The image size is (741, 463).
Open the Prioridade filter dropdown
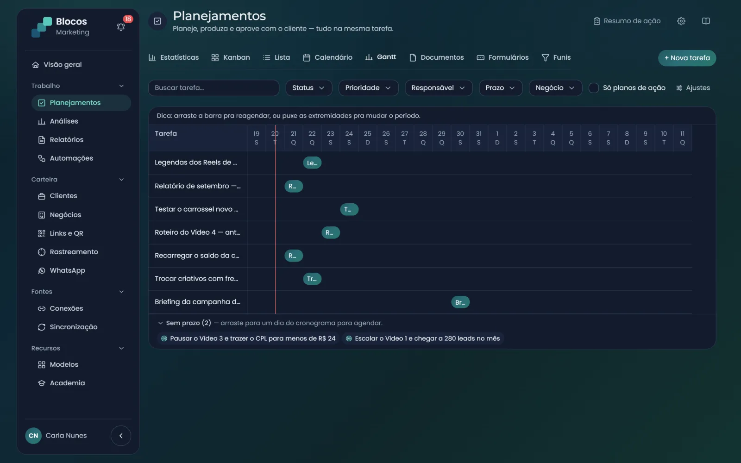pos(368,88)
